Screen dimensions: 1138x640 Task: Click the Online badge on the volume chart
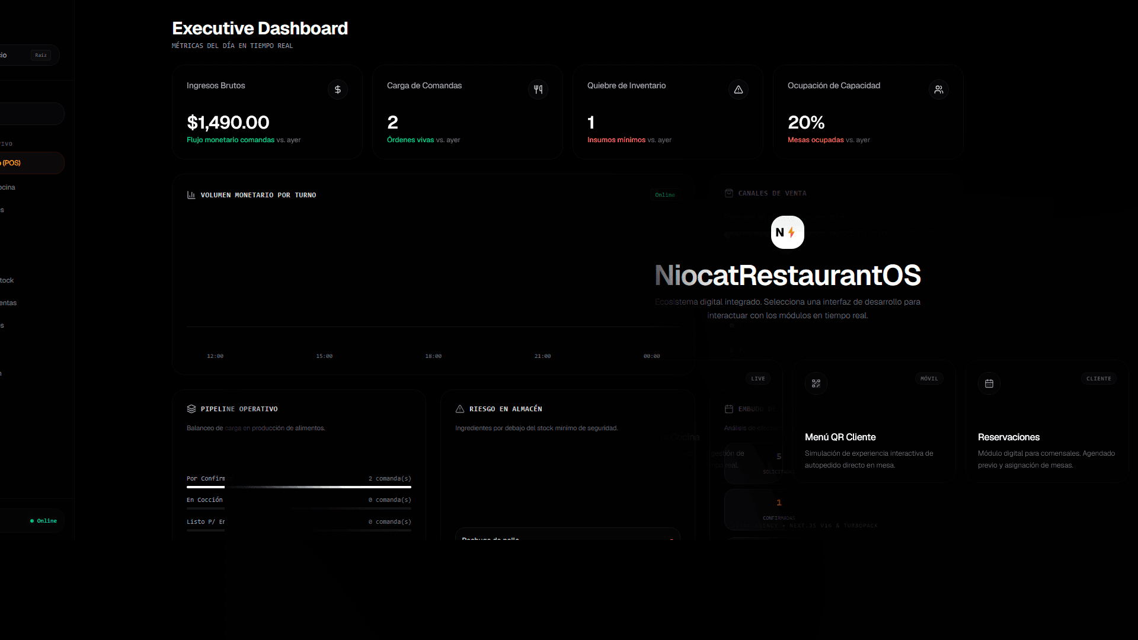(665, 195)
